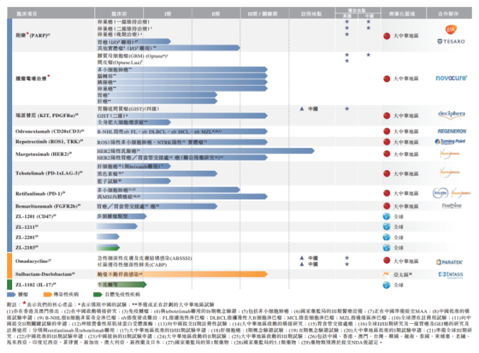Select 大中華地區 text in Retifanlimab row
This screenshot has width=479, height=353.
pyautogui.click(x=406, y=193)
